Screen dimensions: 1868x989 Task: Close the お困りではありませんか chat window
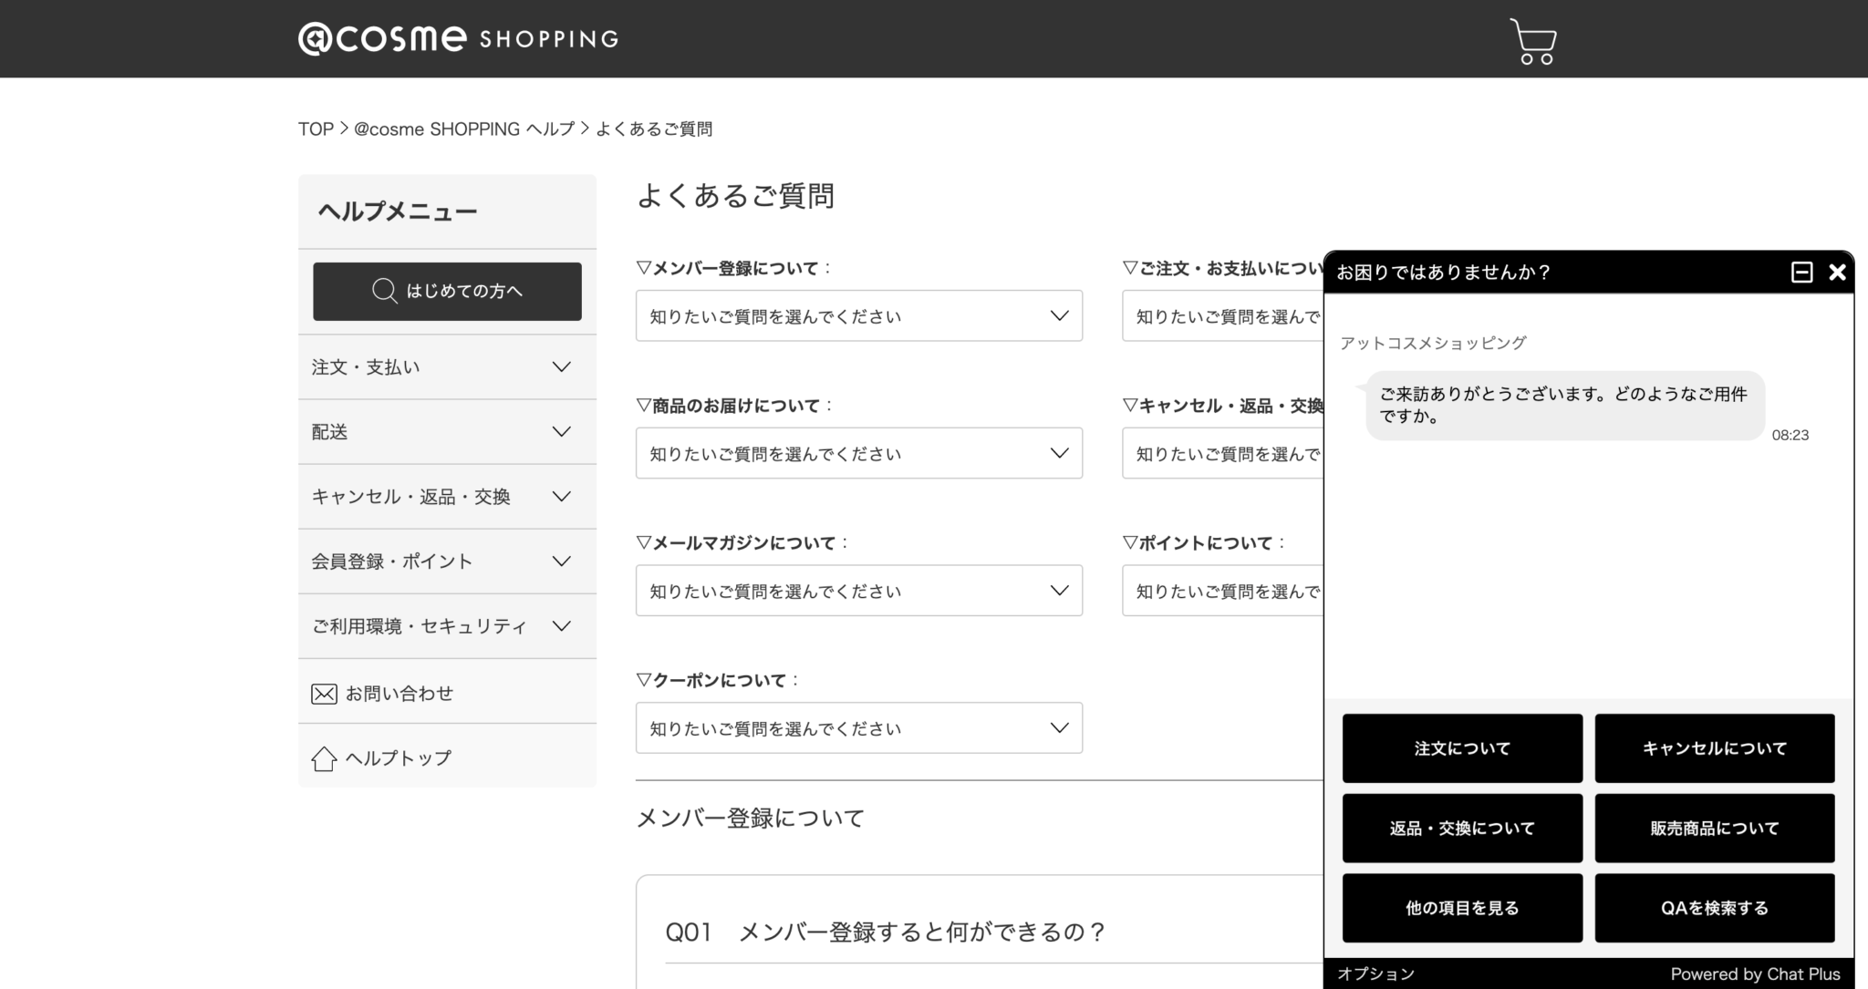pos(1837,272)
